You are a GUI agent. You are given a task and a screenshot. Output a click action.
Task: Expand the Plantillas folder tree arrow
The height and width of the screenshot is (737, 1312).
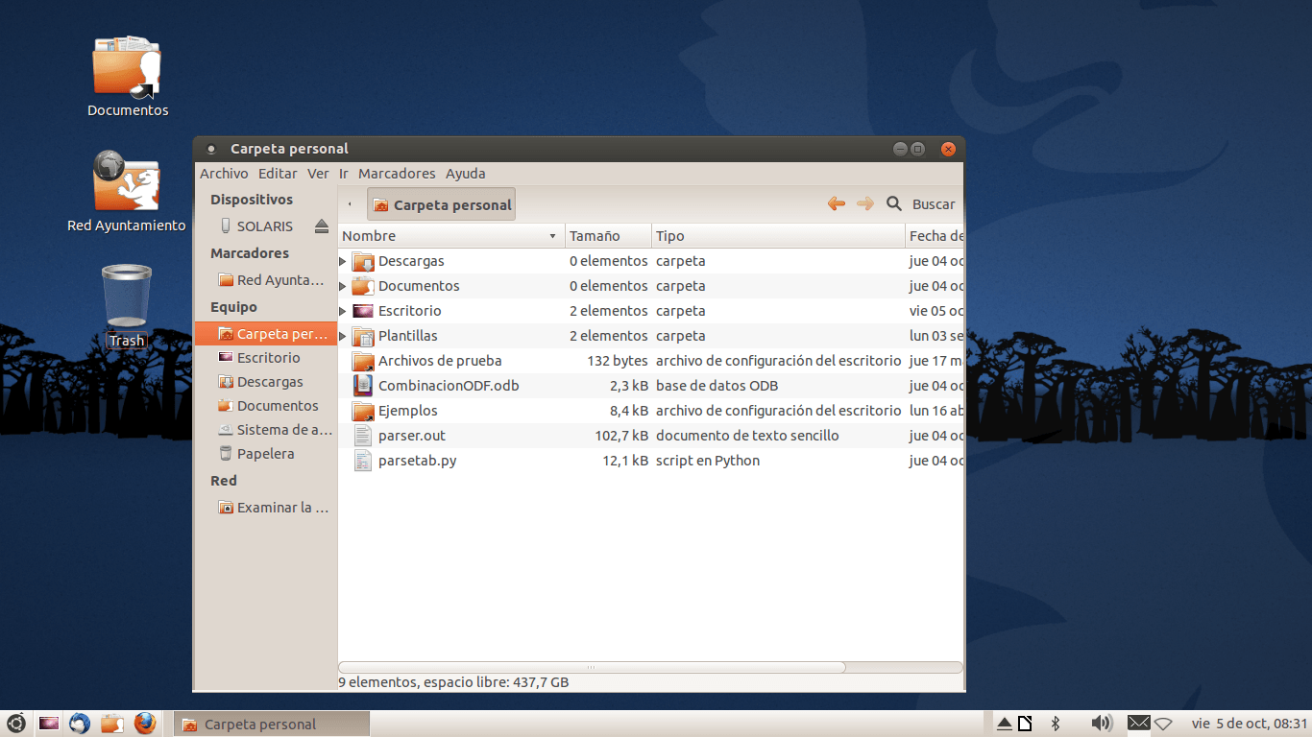pyautogui.click(x=343, y=336)
